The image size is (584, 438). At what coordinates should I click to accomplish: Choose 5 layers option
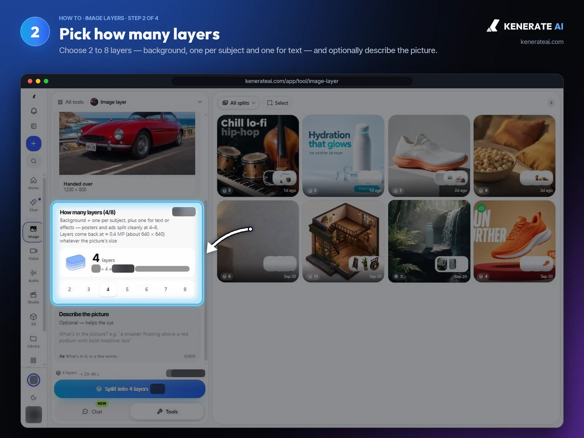click(127, 289)
